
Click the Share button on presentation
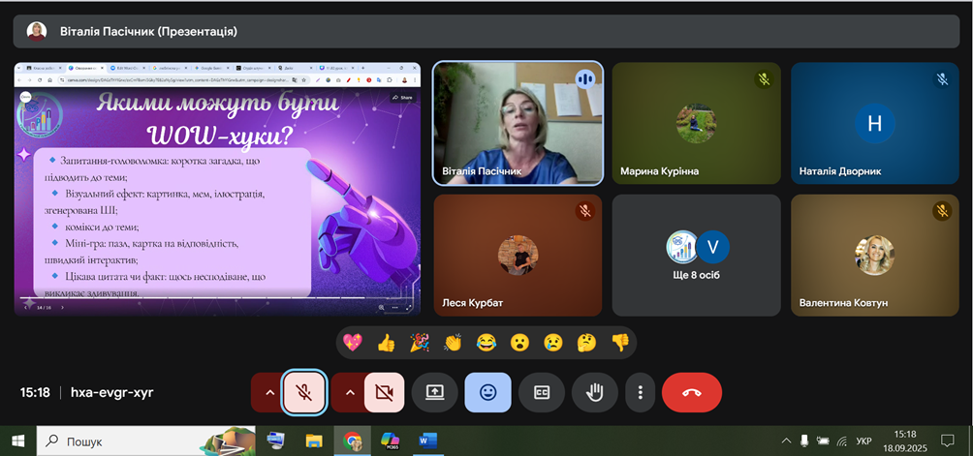tap(402, 98)
